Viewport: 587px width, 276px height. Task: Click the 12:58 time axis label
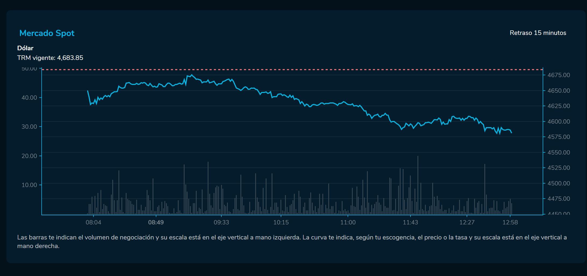click(x=510, y=223)
